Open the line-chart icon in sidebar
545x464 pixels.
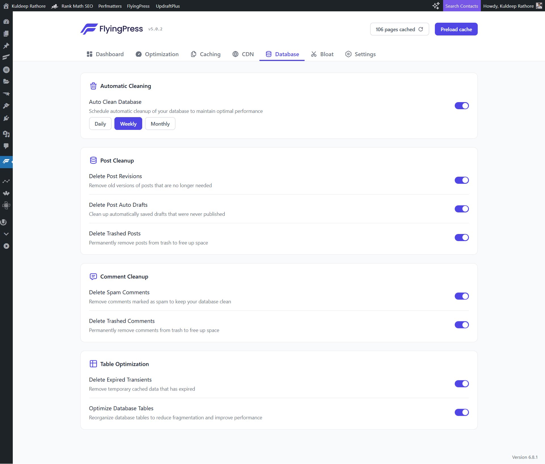click(x=6, y=181)
